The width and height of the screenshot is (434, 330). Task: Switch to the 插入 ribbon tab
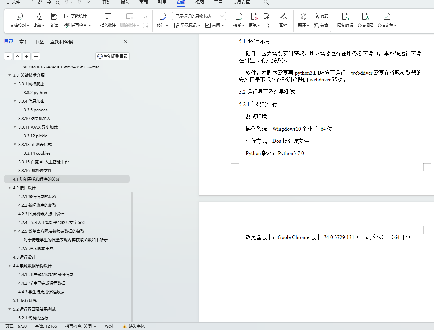point(125,2)
